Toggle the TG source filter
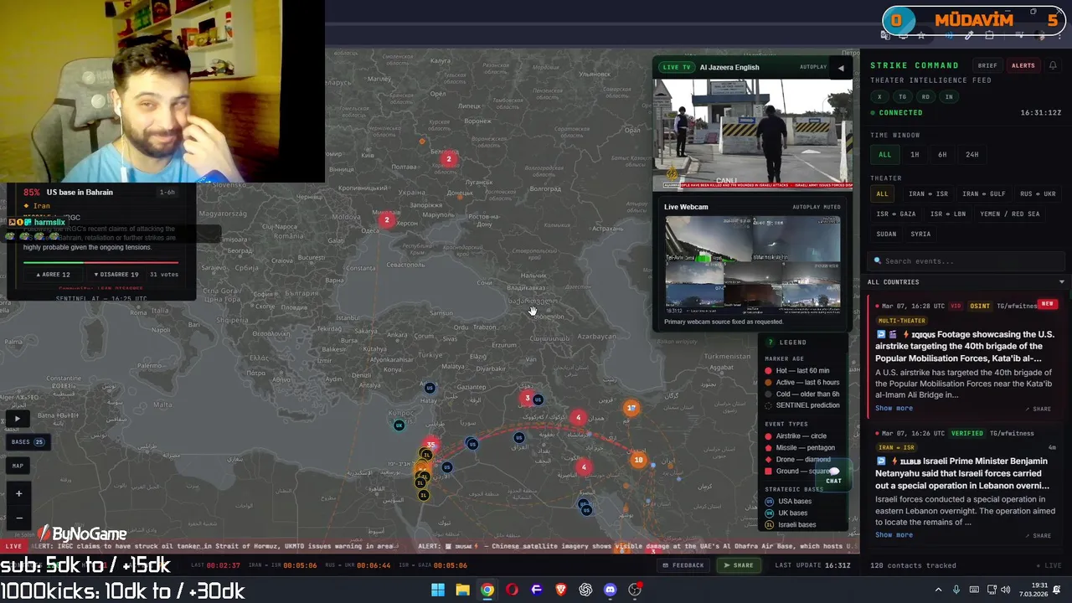Screen dimensions: 1072x603 pyautogui.click(x=902, y=96)
